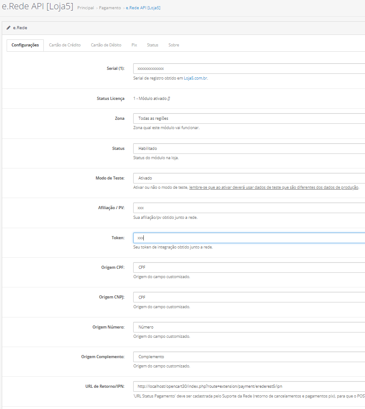The width and height of the screenshot is (365, 409).
Task: Click the e.Rede API [Loja5] breadcrumb
Action: 143,8
